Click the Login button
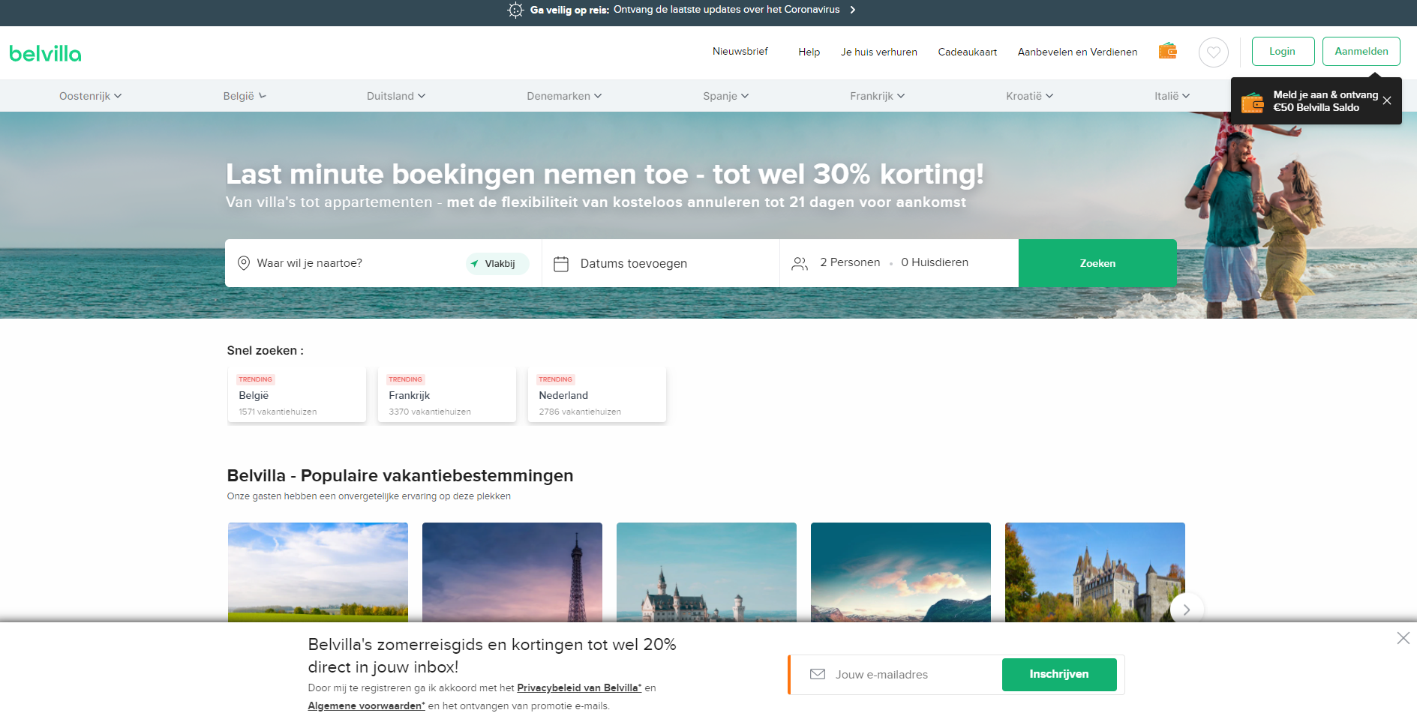 [x=1283, y=51]
